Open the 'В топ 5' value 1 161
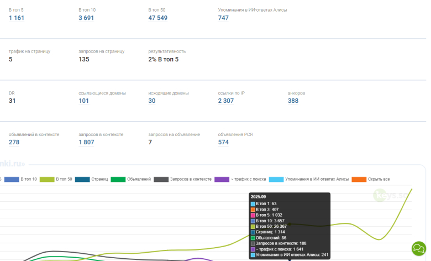 pyautogui.click(x=17, y=18)
